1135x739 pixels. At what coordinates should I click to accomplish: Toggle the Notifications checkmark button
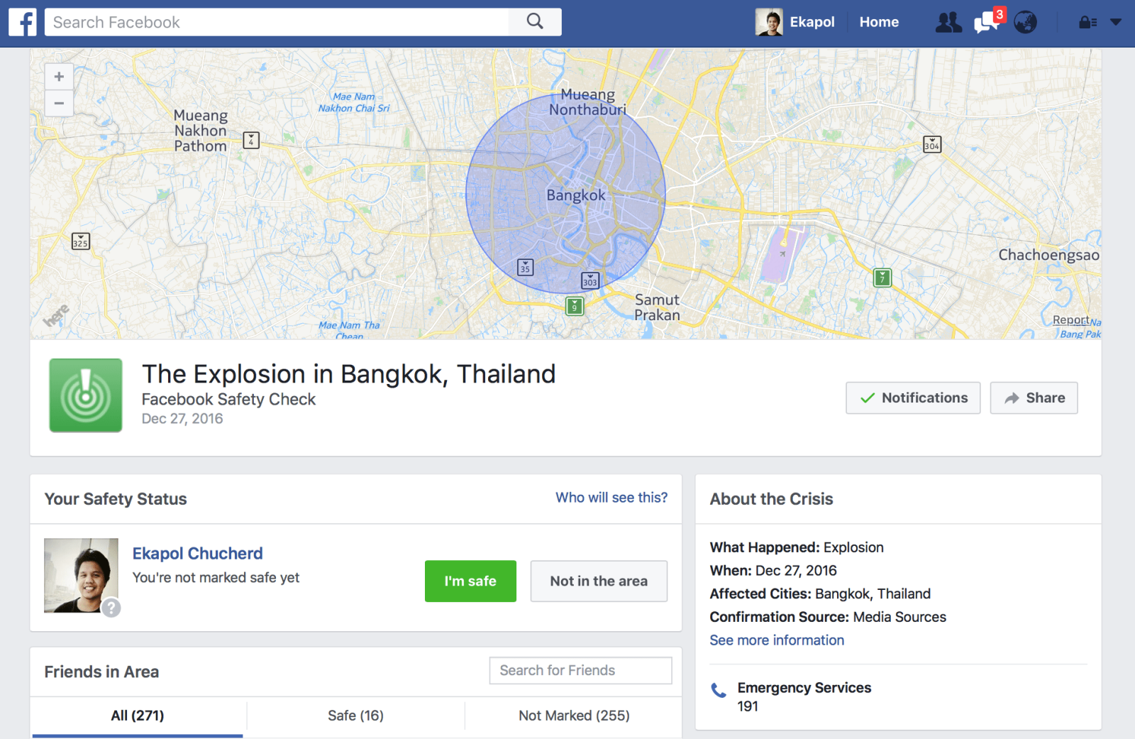point(912,398)
